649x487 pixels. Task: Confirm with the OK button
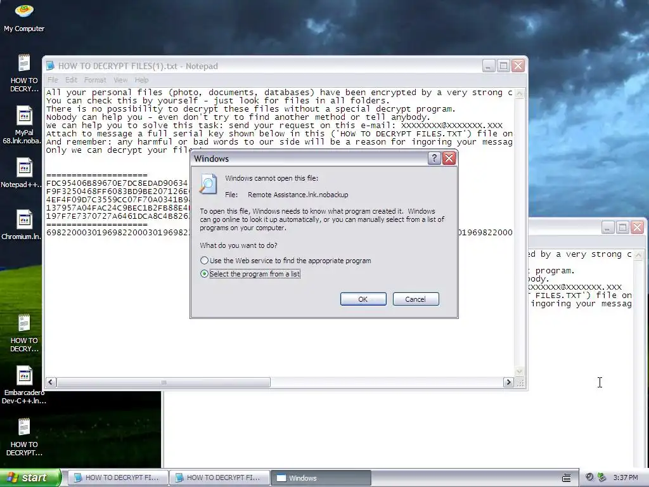[363, 299]
